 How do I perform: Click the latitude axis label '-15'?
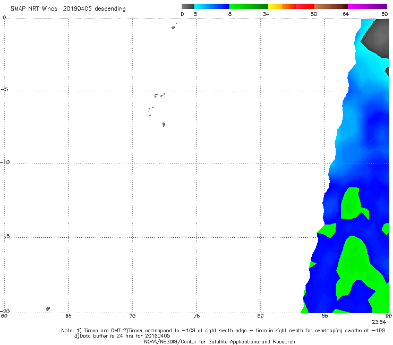coord(5,236)
